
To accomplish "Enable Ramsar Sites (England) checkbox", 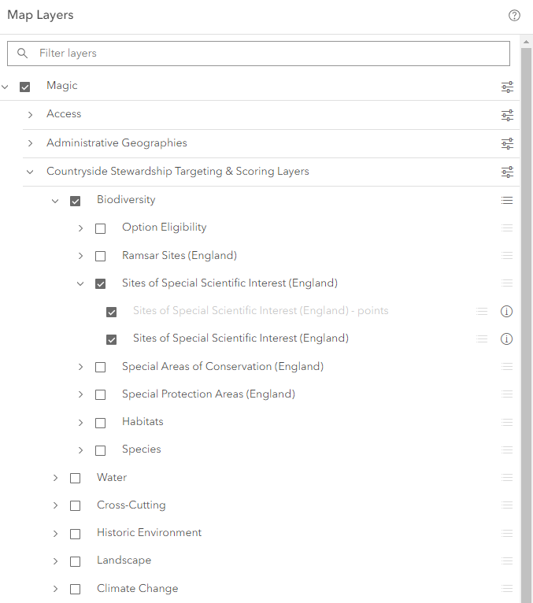I will tap(100, 256).
